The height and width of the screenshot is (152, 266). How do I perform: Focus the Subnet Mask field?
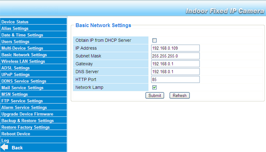(x=175, y=56)
